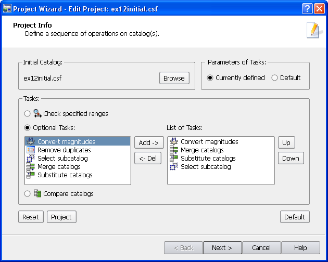The width and height of the screenshot is (328, 262).
Task: Click Select subcatalog icon in List of Tasks
Action: [174, 166]
